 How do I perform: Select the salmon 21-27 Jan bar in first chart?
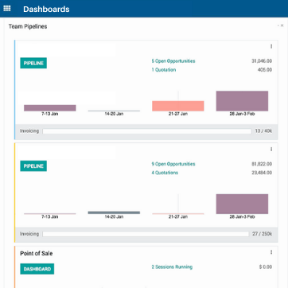click(178, 106)
